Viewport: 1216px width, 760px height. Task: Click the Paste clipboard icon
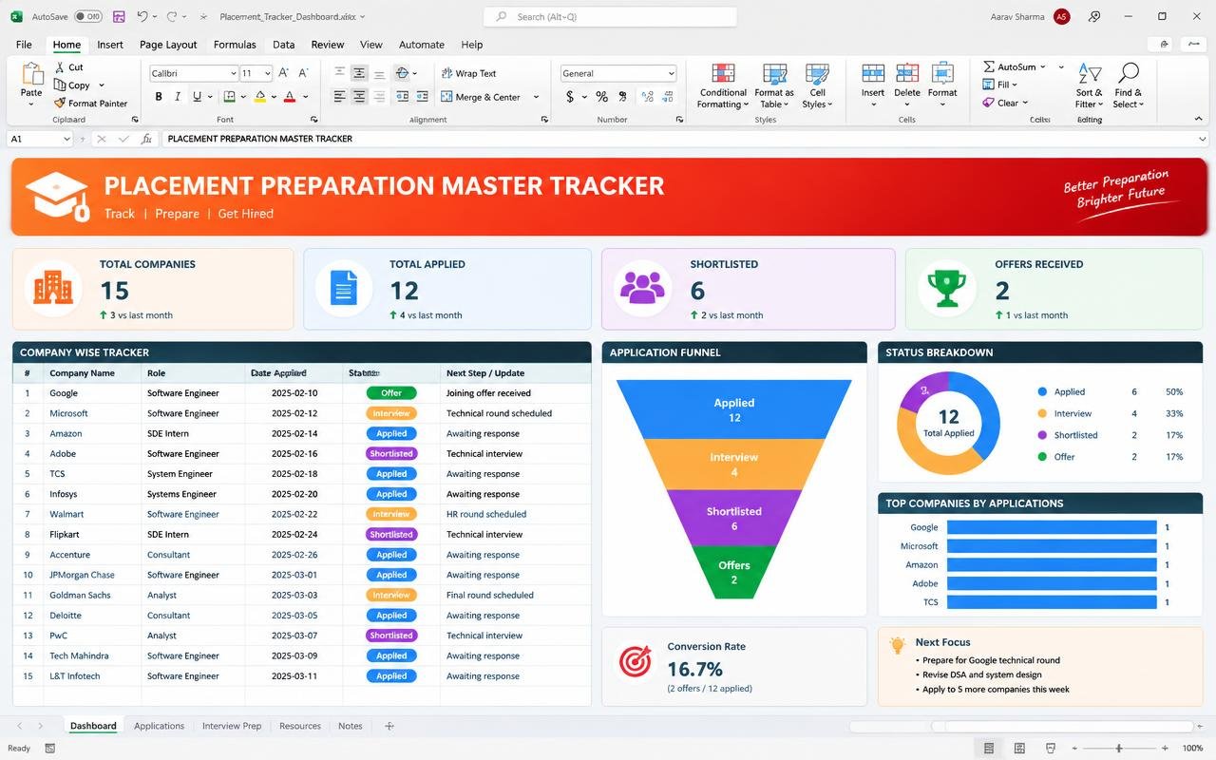(x=32, y=74)
